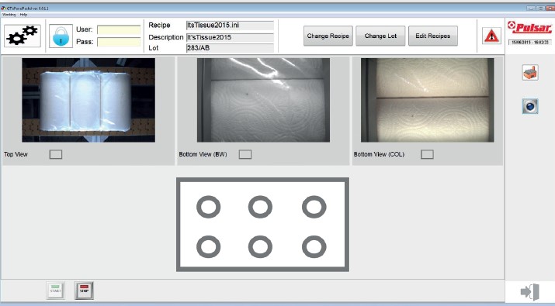The height and width of the screenshot is (306, 555).
Task: Click the Change Recipe button
Action: point(328,36)
